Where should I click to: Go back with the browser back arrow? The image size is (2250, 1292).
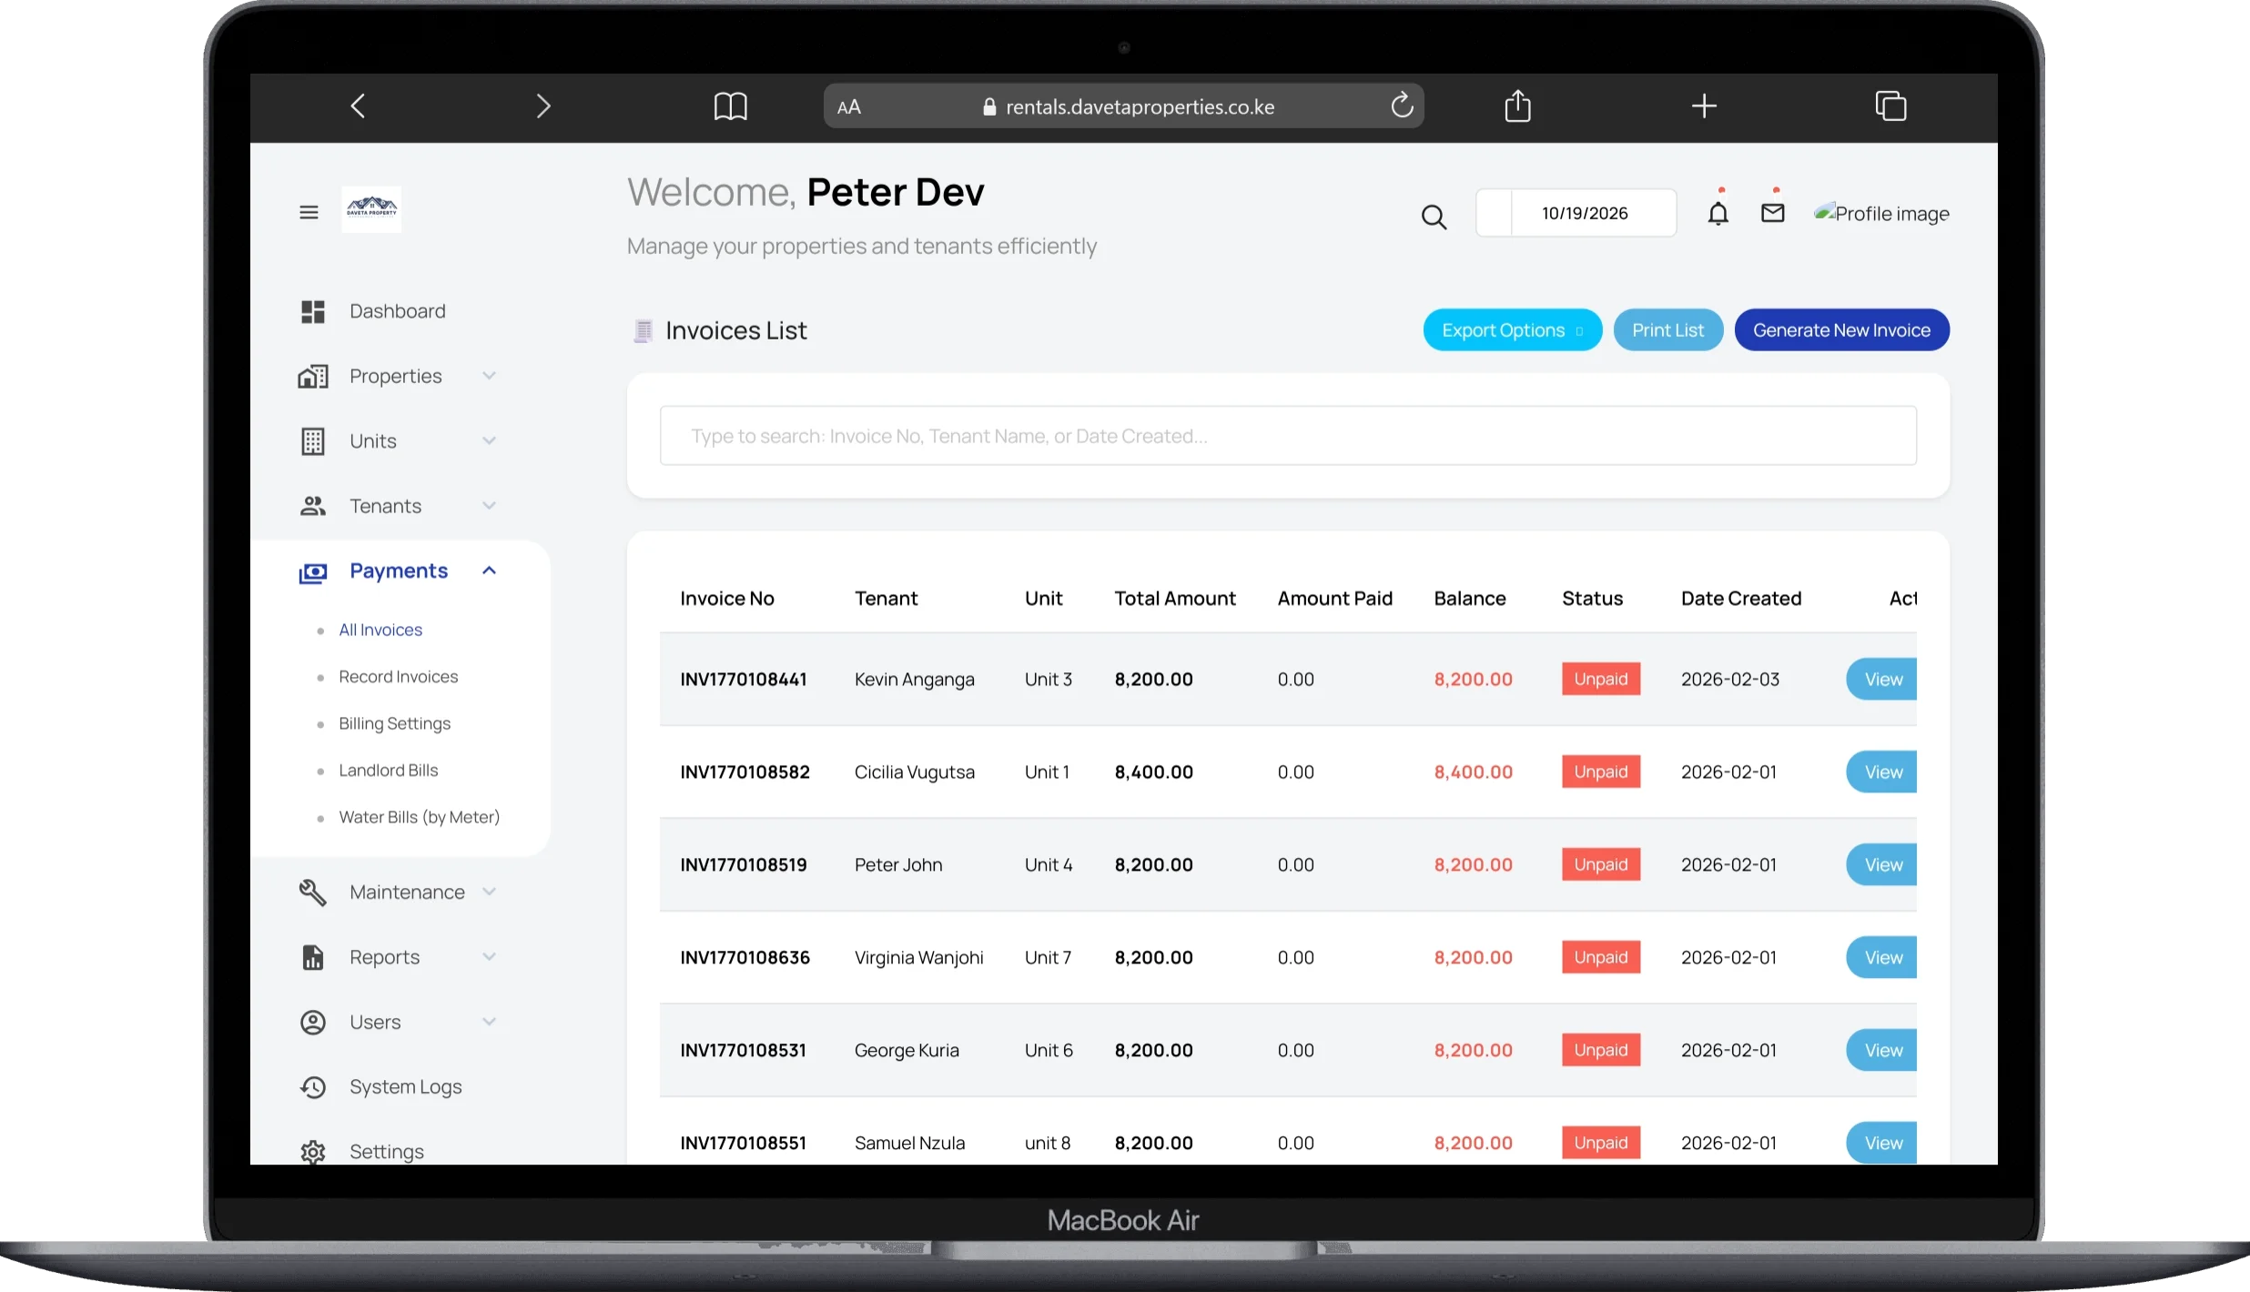coord(358,106)
